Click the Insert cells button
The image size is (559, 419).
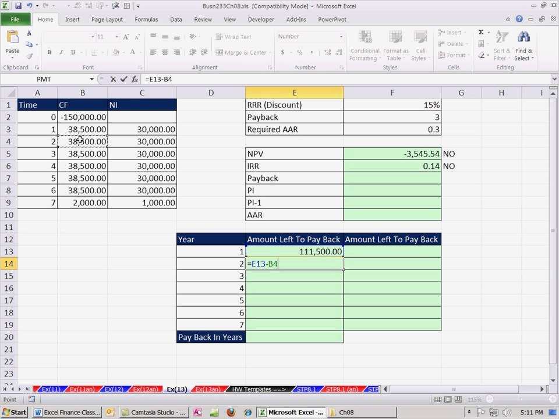pyautogui.click(x=451, y=33)
